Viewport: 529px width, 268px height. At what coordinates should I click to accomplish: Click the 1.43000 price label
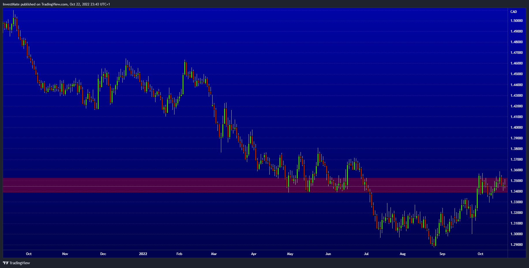coord(517,96)
